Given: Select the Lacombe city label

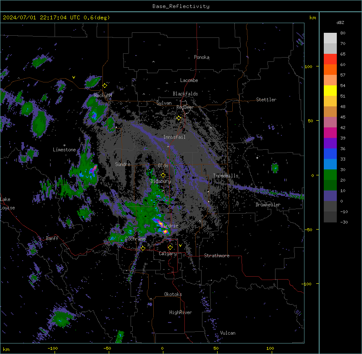Looking at the screenshot, I should pyautogui.click(x=189, y=80).
